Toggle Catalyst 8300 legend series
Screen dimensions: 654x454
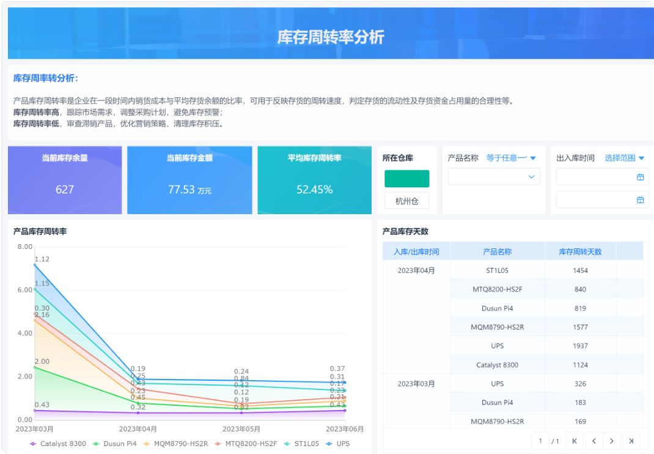pyautogui.click(x=57, y=444)
